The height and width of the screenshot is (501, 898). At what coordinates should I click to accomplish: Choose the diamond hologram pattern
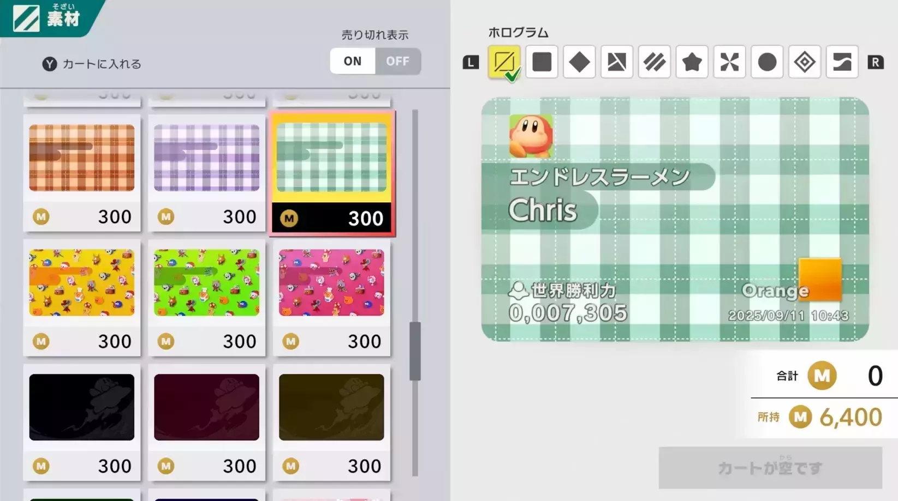[x=579, y=62]
